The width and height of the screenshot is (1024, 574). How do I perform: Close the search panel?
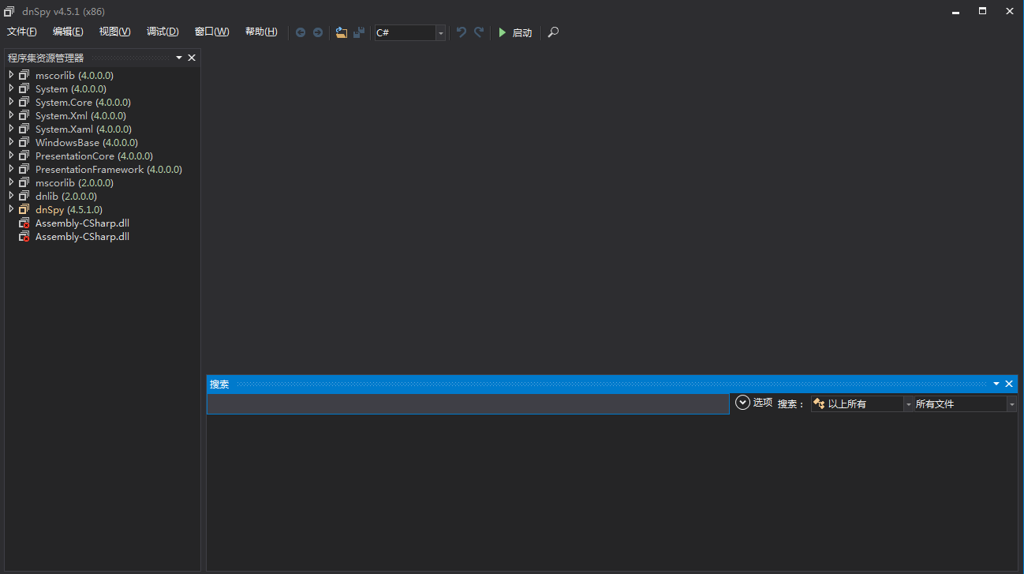coord(1009,384)
